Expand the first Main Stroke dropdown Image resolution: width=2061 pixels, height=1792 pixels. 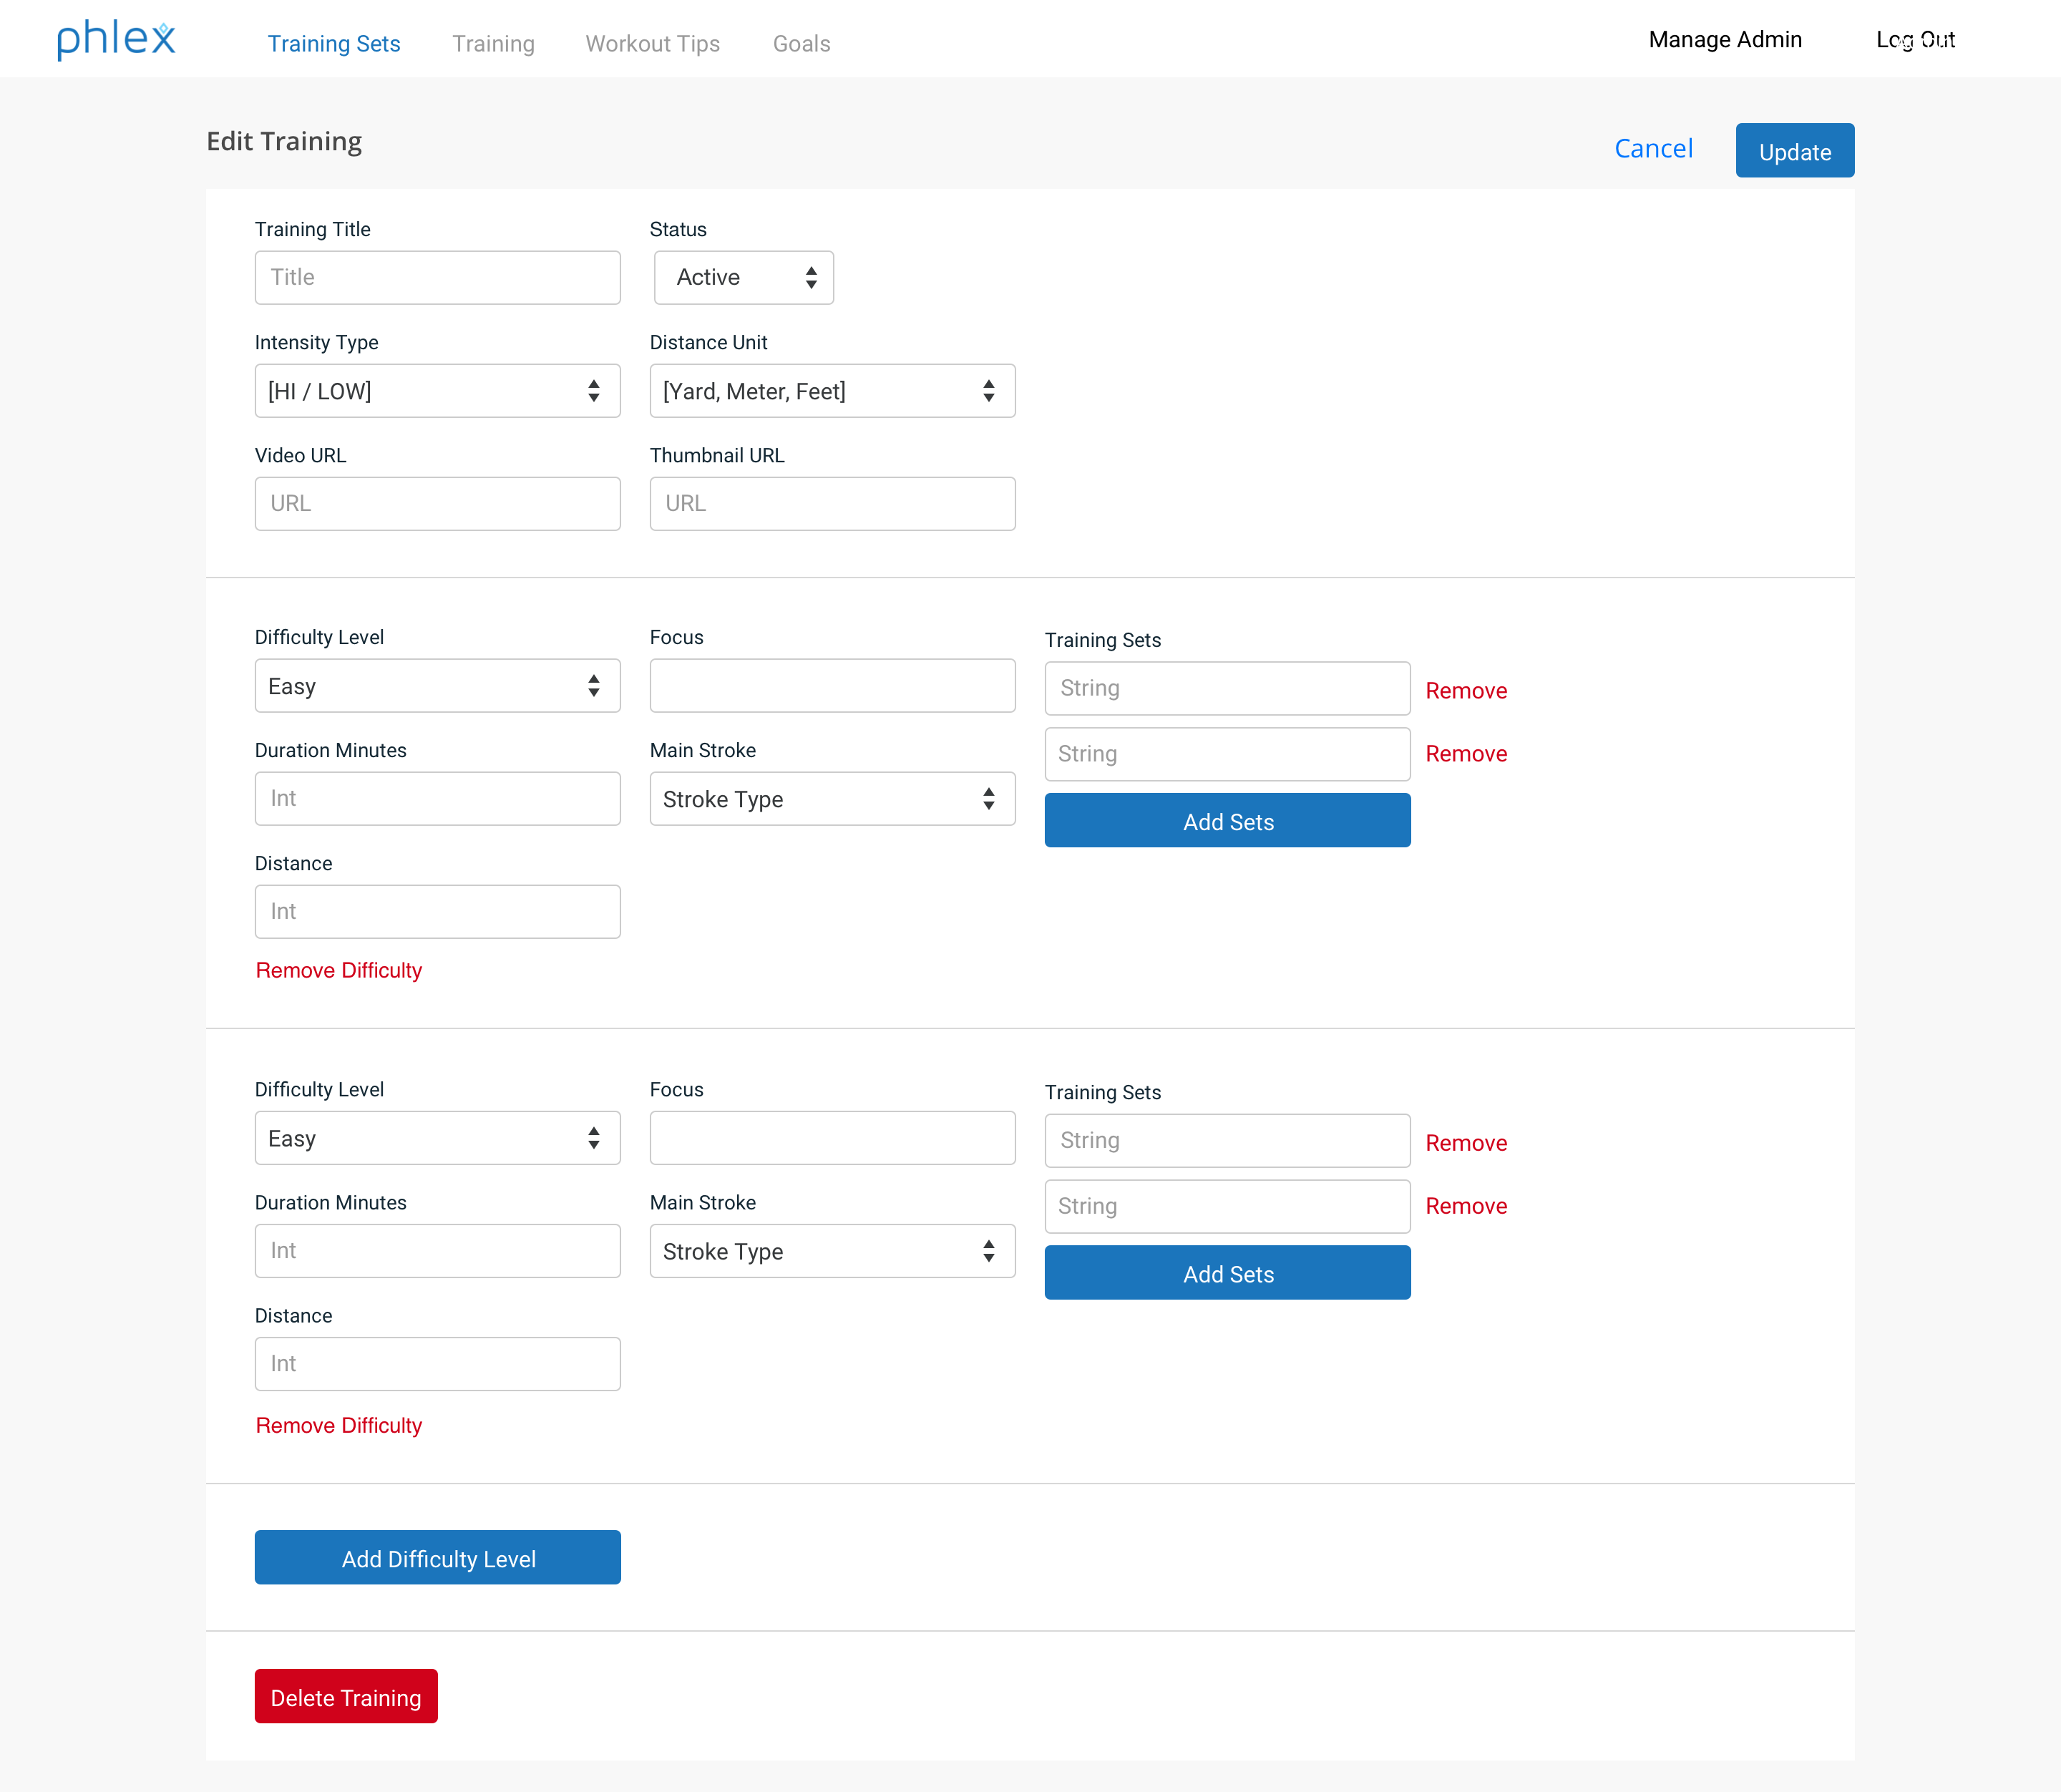832,798
